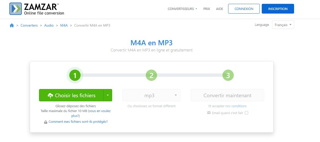Open the Converters breadcrumb link
Image resolution: width=320 pixels, height=142 pixels.
pyautogui.click(x=29, y=25)
